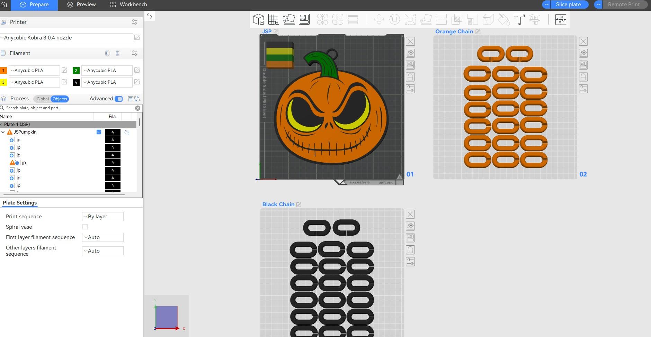Click the Auto orient toolbar icon
The width and height of the screenshot is (651, 337).
[x=289, y=19]
